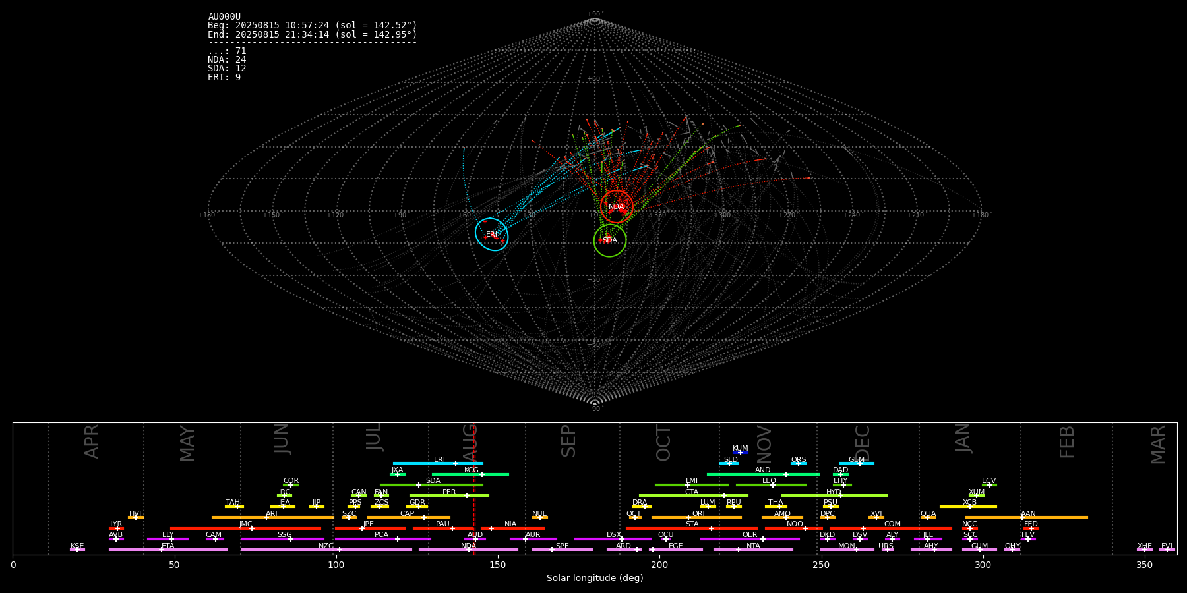This screenshot has width=1187, height=593.
Task: Select the KCG shower label in timeline
Action: (x=472, y=470)
